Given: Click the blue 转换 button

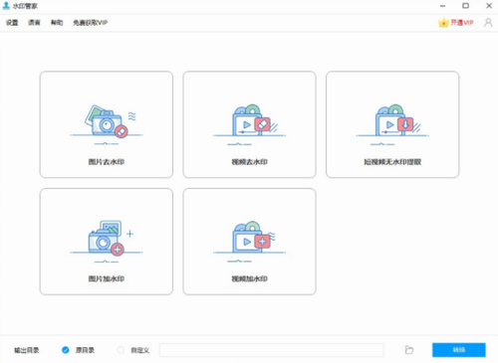Looking at the screenshot, I should (459, 350).
